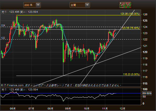This screenshot has height=111, width=156.
Task: Select the dashed 124 horizontal line label
Action: 3,25
